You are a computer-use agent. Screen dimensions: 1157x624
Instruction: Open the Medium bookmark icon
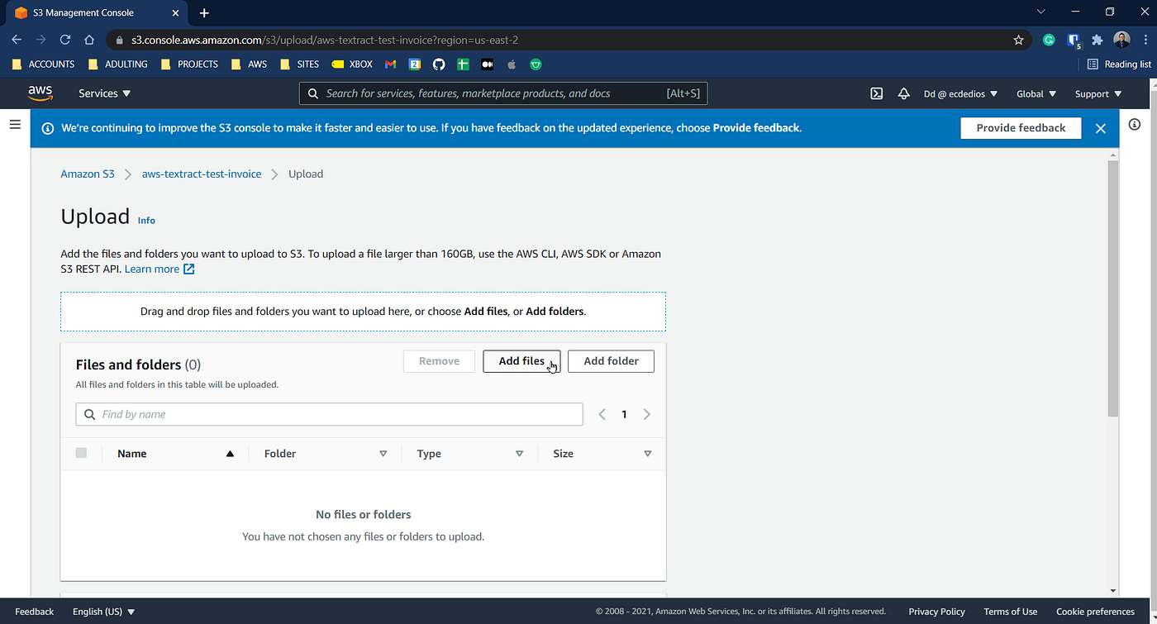coord(488,64)
